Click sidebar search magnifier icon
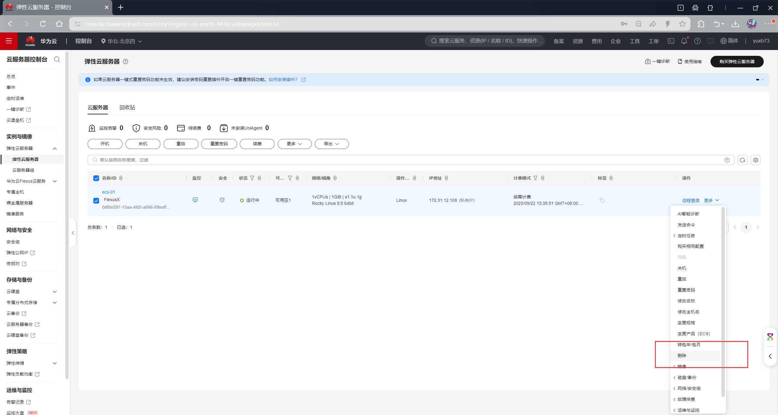778x415 pixels. [57, 59]
